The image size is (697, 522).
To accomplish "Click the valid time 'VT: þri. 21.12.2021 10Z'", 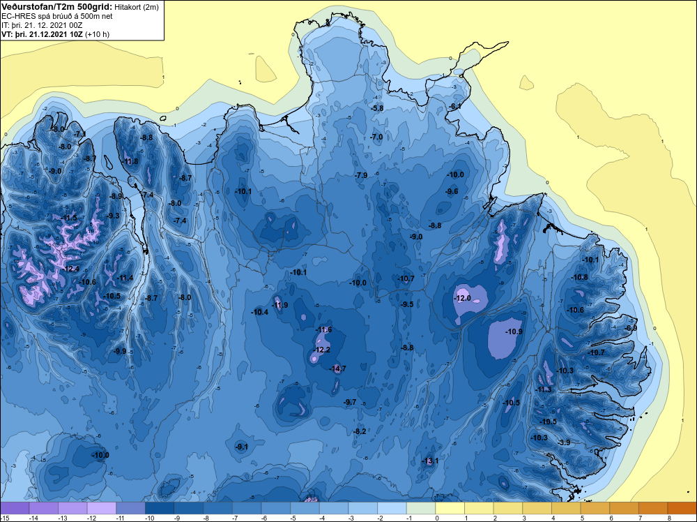I will coord(43,34).
